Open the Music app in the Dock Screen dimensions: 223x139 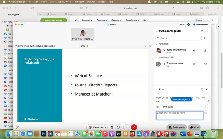click(x=105, y=134)
